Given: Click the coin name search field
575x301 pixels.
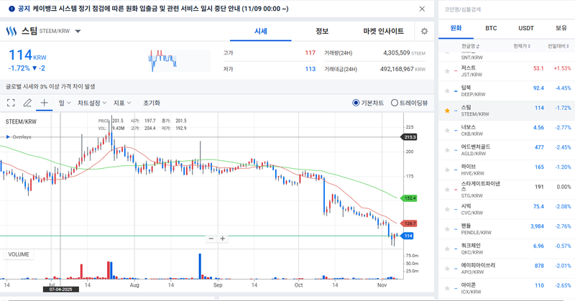Looking at the screenshot, I should tap(503, 9).
